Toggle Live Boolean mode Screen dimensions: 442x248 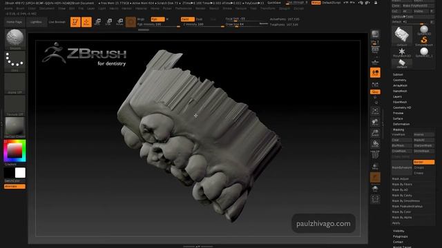click(57, 22)
